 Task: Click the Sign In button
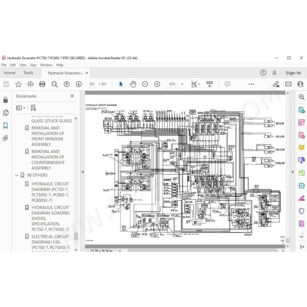click(293, 73)
